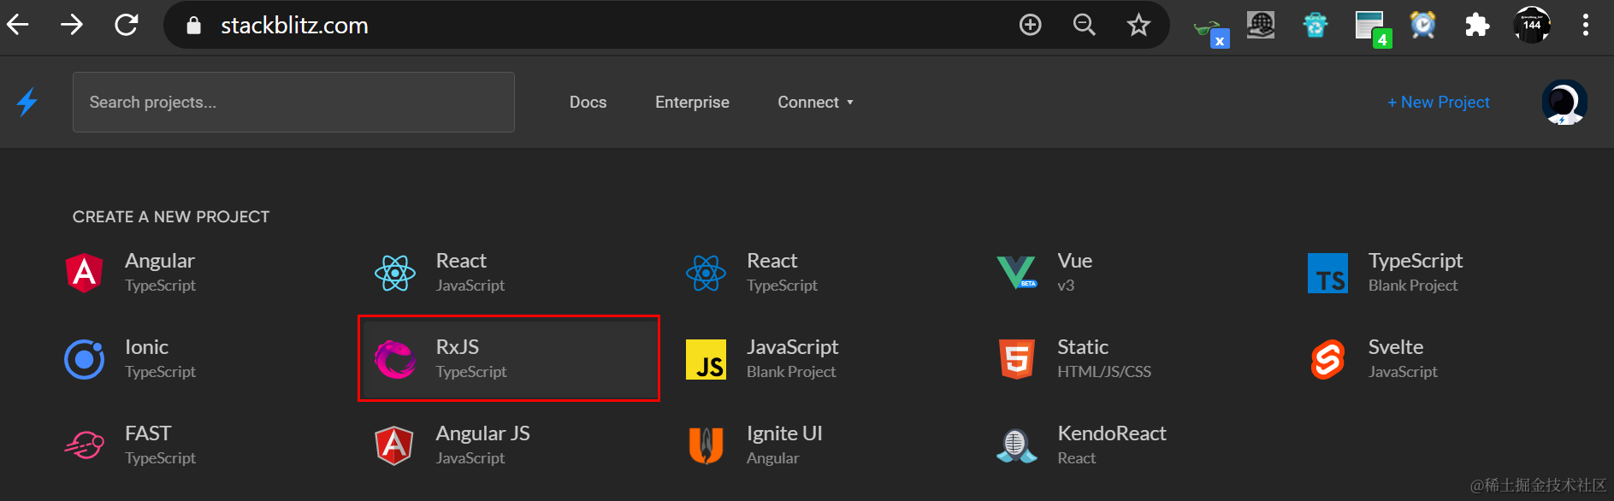Click the orange Ignite UI icon
Image resolution: width=1614 pixels, height=501 pixels.
706,445
